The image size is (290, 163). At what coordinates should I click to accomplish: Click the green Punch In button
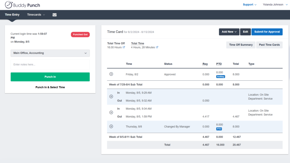[50, 77]
